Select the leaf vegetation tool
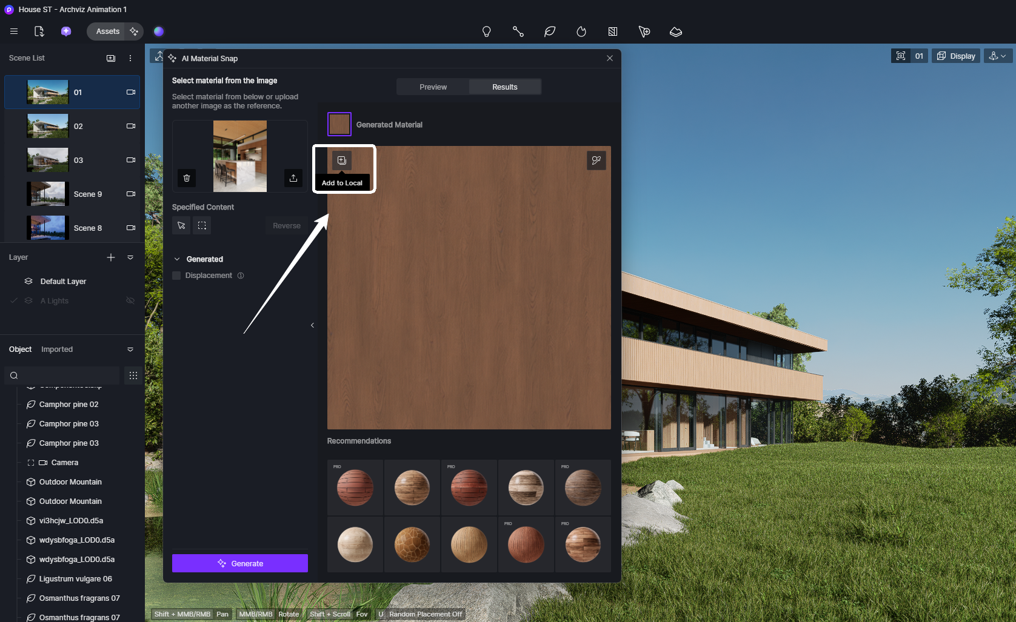This screenshot has width=1016, height=622. click(x=550, y=31)
